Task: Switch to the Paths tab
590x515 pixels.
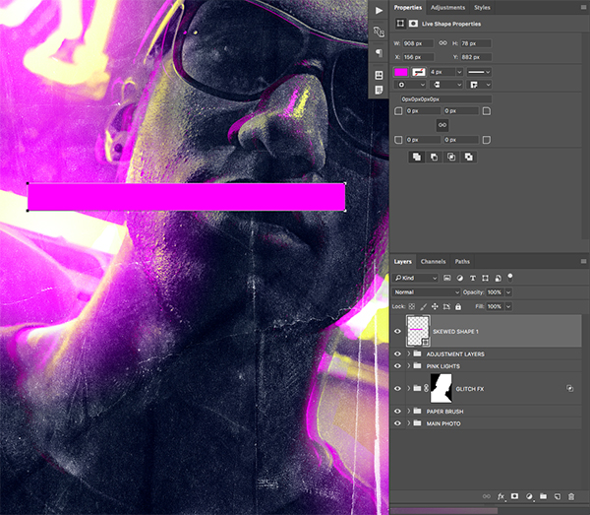Action: (462, 262)
